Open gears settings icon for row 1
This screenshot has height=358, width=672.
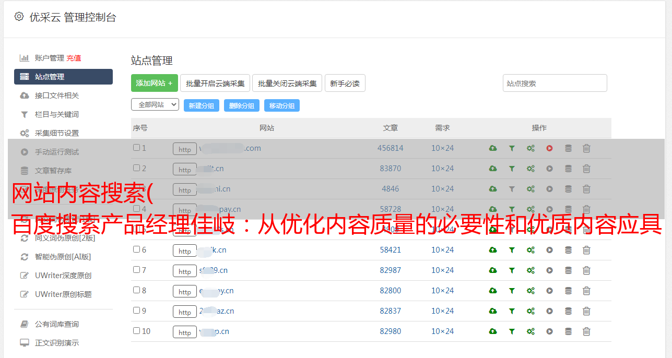click(x=530, y=148)
